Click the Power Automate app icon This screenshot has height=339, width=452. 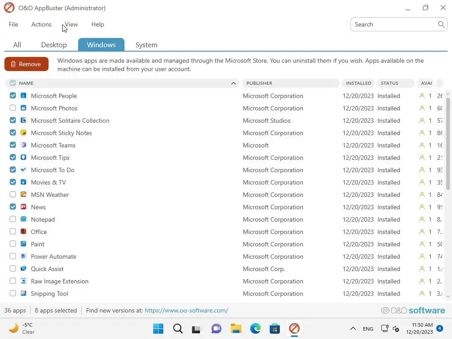pyautogui.click(x=23, y=256)
